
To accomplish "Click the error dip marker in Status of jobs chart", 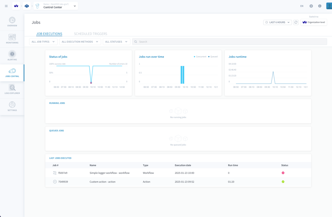I will coord(91,82).
